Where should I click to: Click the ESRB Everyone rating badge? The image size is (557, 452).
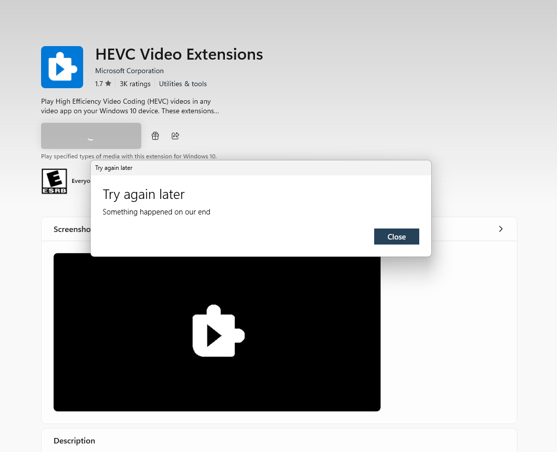click(55, 181)
